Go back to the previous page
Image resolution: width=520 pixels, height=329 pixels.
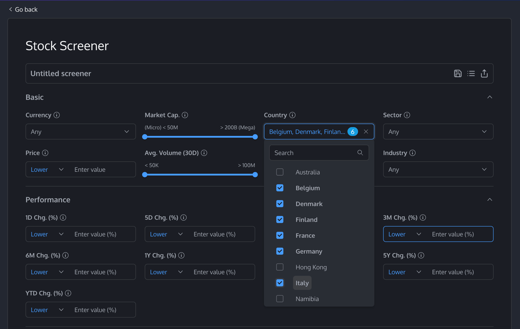(x=23, y=9)
